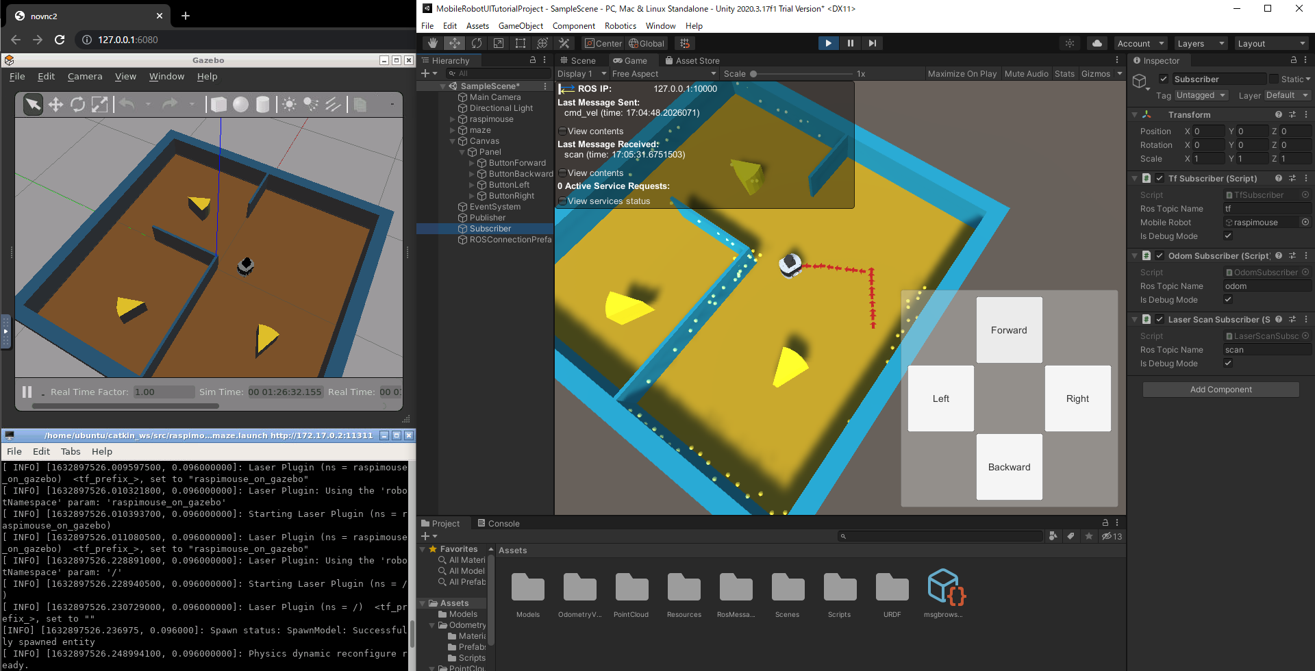Image resolution: width=1315 pixels, height=671 pixels.
Task: Open Unity custom editor tools
Action: tap(564, 43)
